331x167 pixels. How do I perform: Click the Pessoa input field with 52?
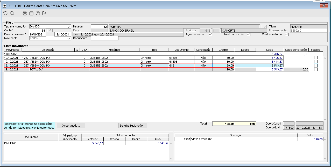click(x=99, y=26)
